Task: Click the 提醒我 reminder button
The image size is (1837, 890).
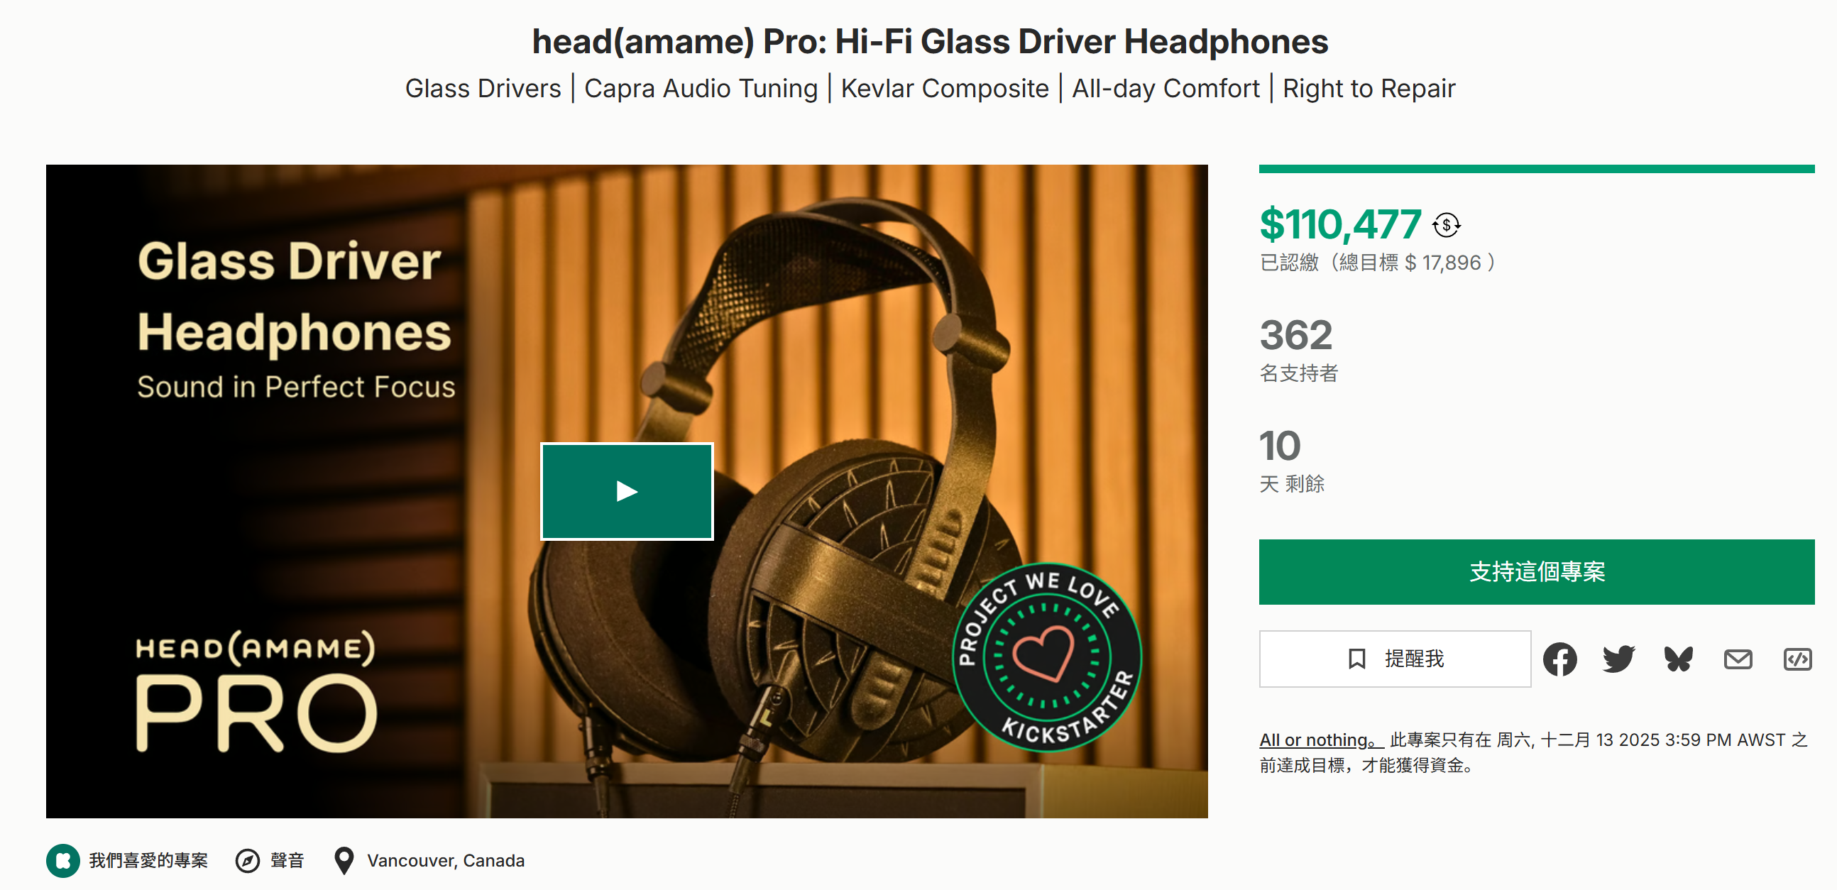Action: [1394, 658]
